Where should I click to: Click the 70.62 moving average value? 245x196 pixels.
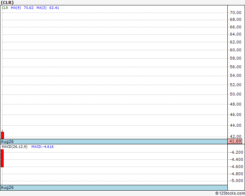[x=28, y=8]
